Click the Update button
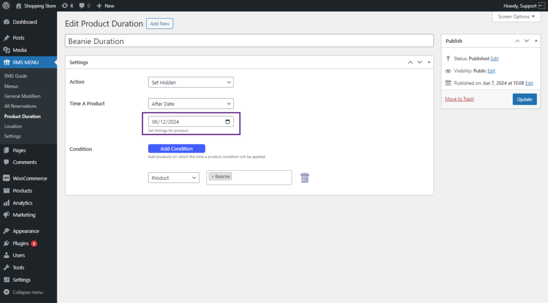 click(524, 99)
